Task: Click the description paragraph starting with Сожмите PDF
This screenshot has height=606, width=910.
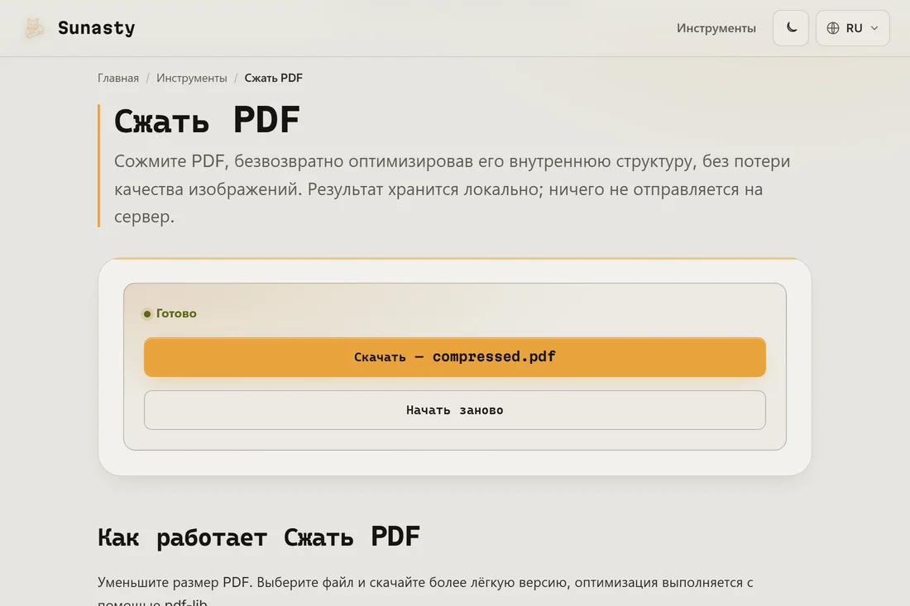Action: (452, 188)
